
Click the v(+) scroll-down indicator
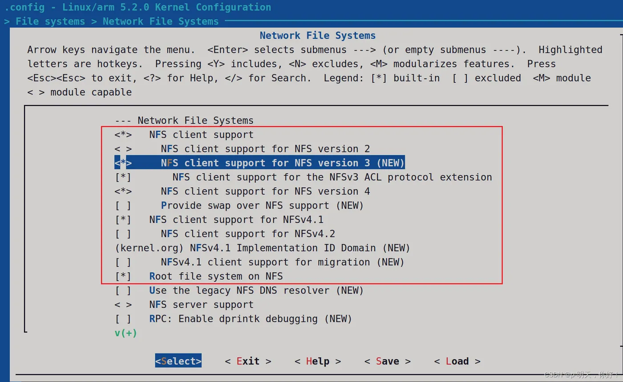point(125,333)
